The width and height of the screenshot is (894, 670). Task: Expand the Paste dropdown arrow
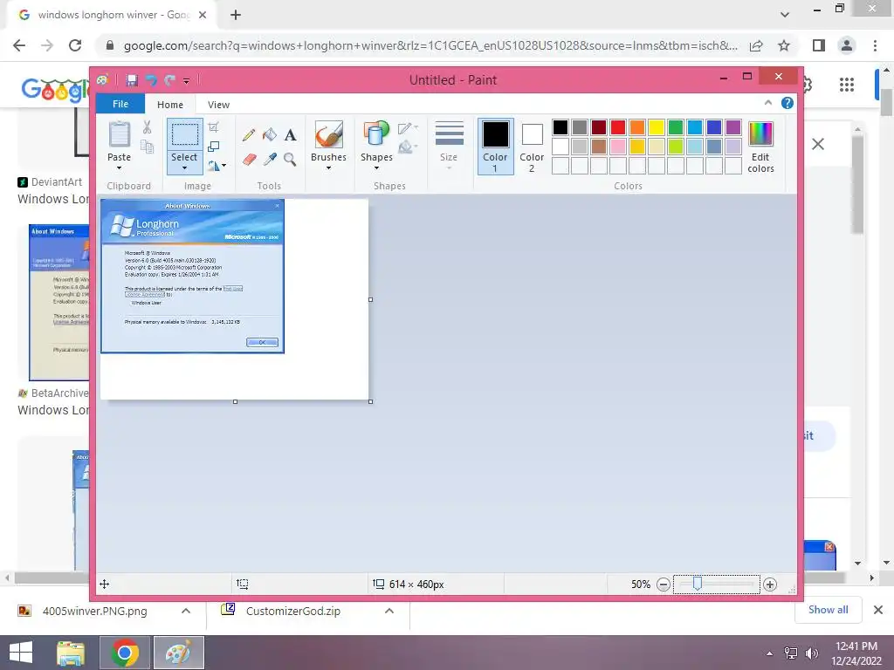tap(119, 168)
